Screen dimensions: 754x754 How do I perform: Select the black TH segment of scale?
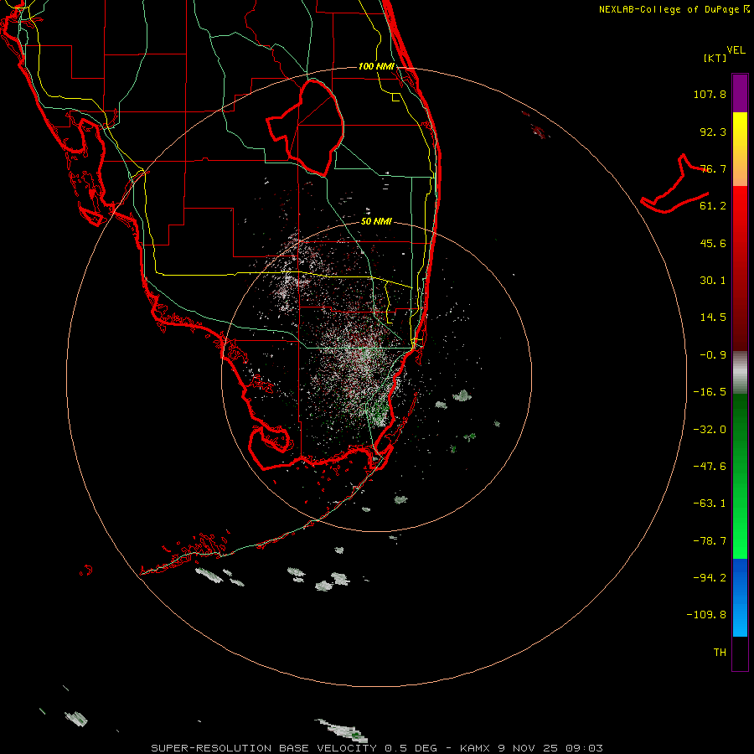pyautogui.click(x=740, y=653)
